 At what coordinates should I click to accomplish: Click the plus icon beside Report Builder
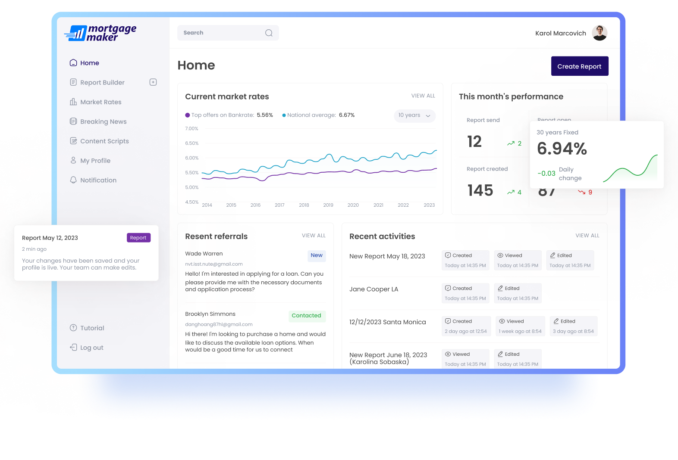pyautogui.click(x=153, y=82)
